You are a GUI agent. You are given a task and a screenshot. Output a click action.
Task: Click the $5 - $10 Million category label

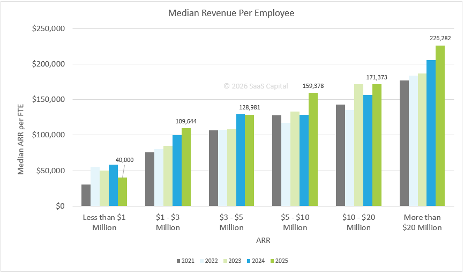click(295, 223)
